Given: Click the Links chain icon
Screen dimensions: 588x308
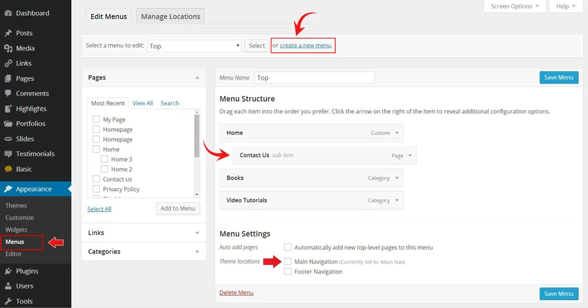Looking at the screenshot, I should (x=8, y=63).
